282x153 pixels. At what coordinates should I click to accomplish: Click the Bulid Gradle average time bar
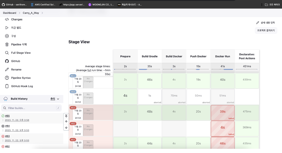point(149,69)
